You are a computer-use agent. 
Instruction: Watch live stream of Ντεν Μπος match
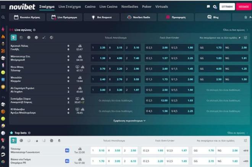coord(77,67)
